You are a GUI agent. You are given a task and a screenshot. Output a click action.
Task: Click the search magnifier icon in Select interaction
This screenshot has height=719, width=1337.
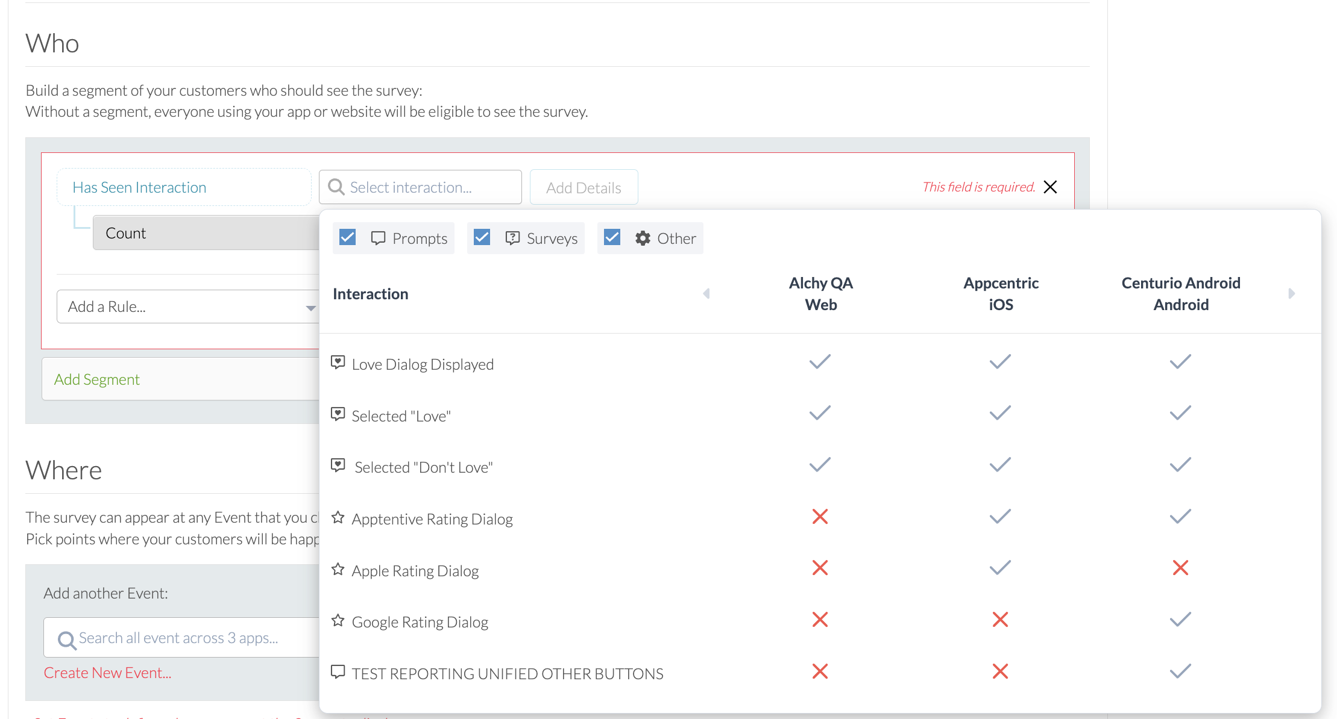(336, 187)
